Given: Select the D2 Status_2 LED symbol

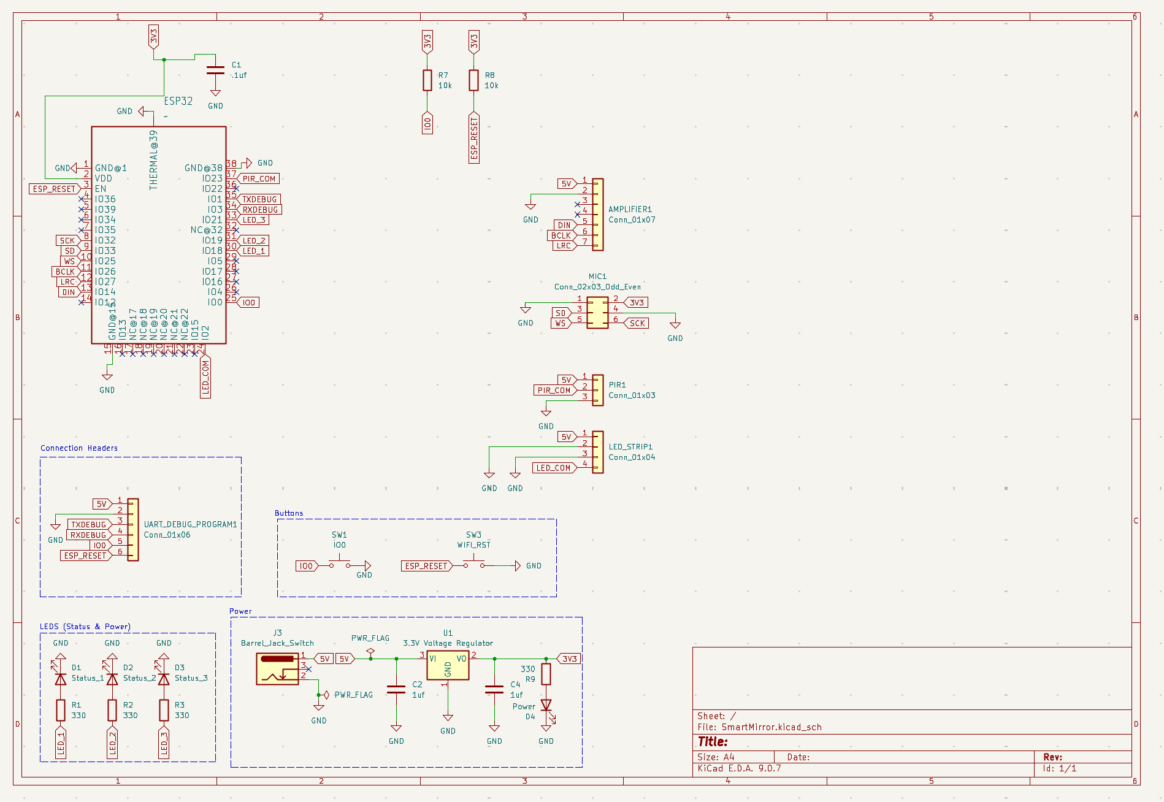Looking at the screenshot, I should click(x=112, y=678).
